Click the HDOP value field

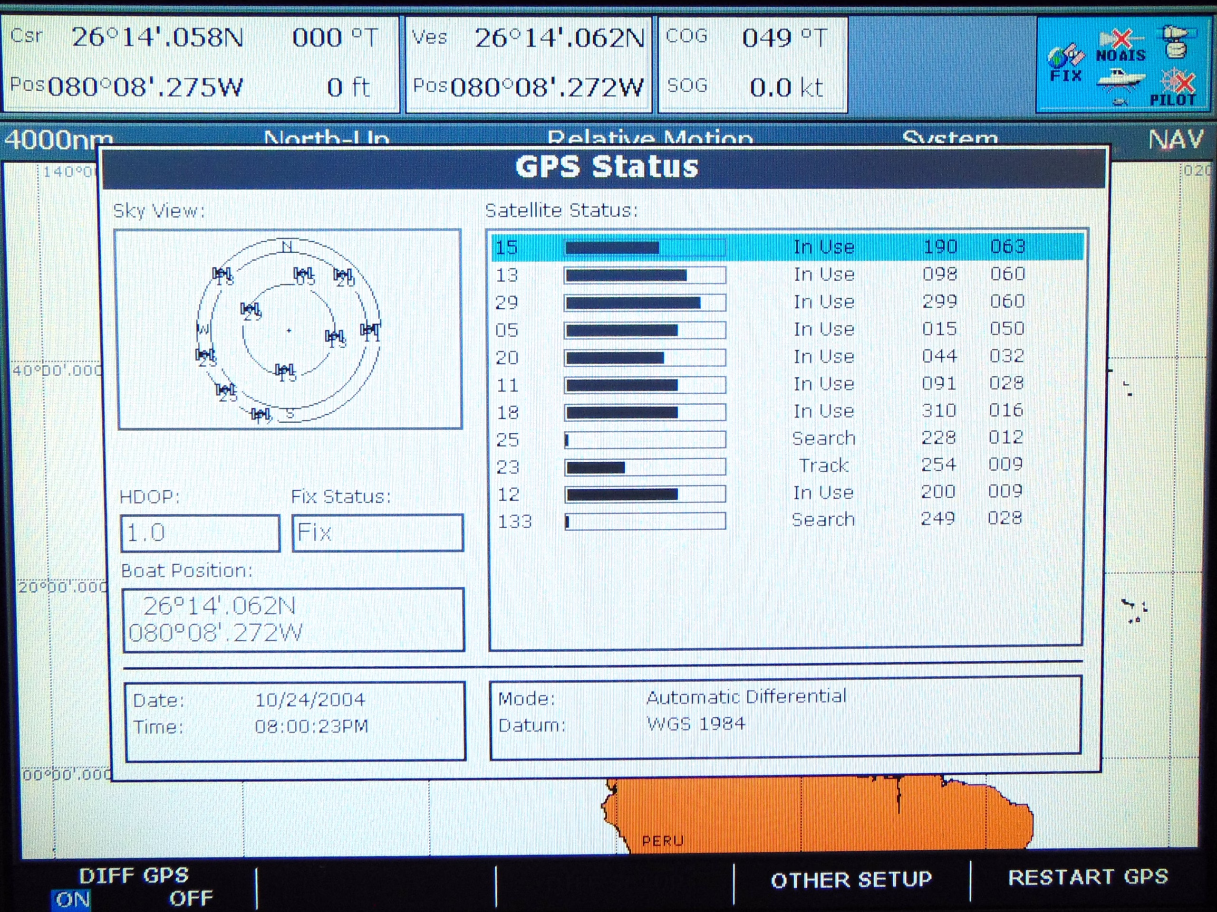pyautogui.click(x=200, y=532)
